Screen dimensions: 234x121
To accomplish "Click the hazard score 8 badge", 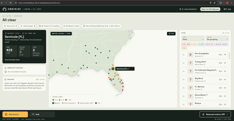I will coord(190,55).
